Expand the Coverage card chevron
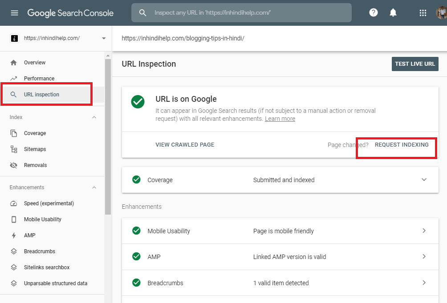 [424, 179]
